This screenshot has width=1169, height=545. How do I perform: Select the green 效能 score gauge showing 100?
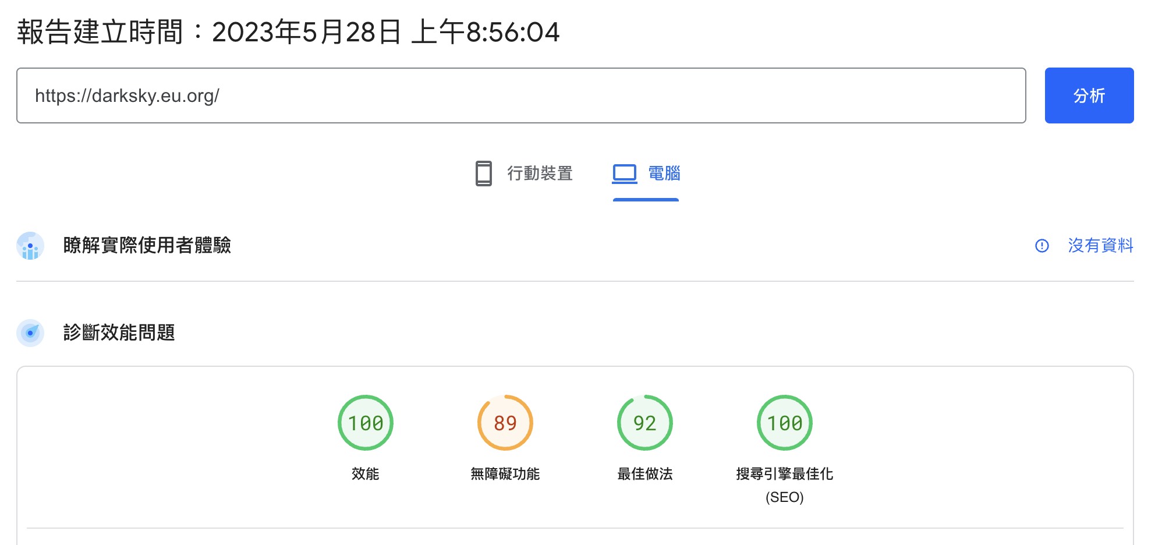366,423
